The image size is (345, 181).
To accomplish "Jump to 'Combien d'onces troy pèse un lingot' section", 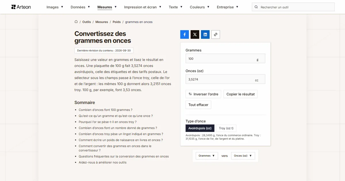I will pos(121,134).
